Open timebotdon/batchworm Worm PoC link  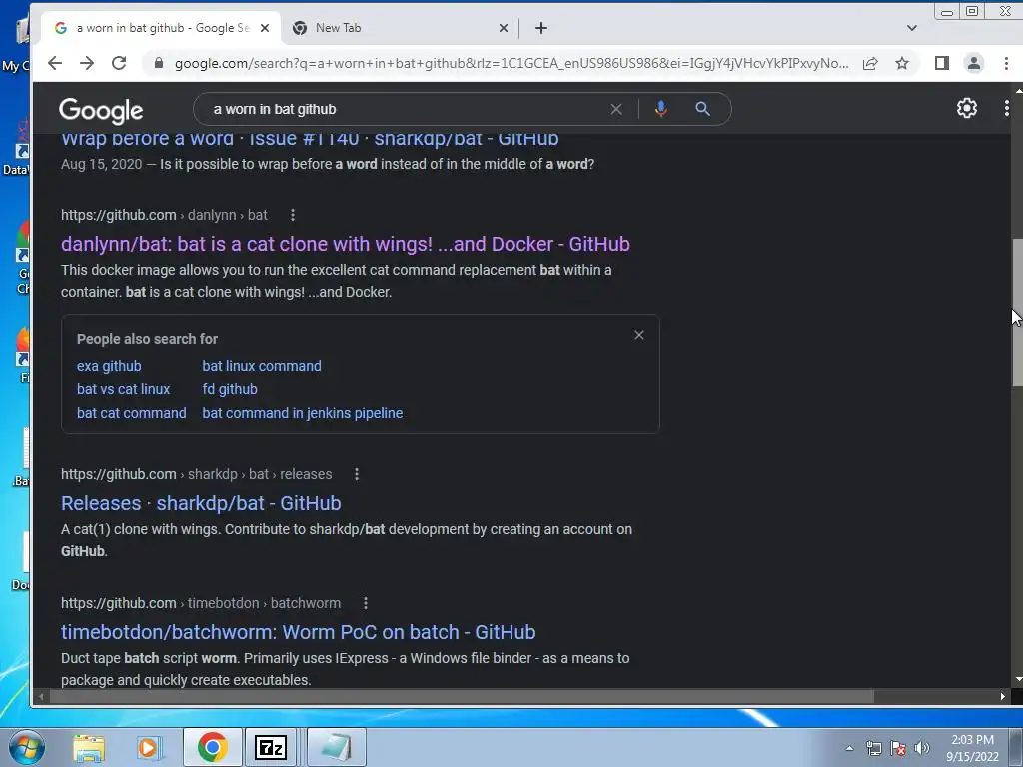(x=298, y=632)
